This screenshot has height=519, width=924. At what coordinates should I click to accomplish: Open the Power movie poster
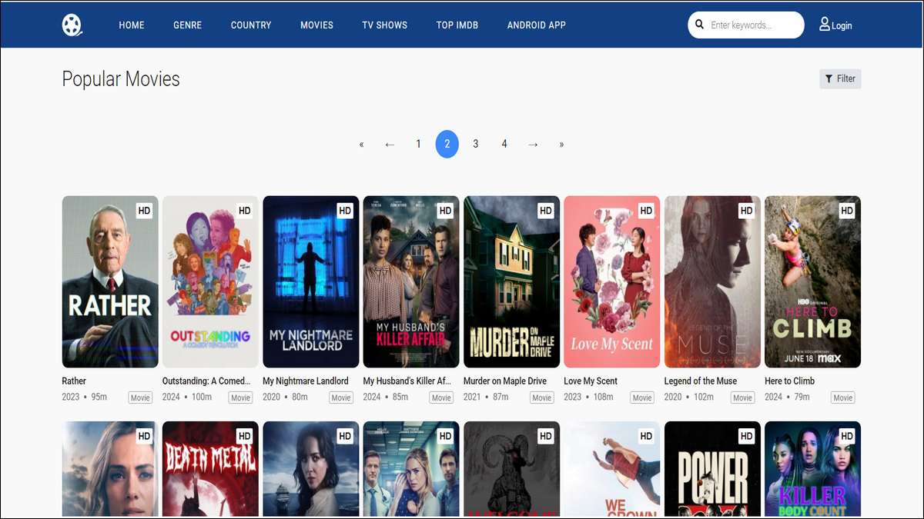point(712,469)
